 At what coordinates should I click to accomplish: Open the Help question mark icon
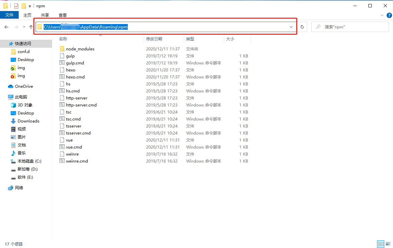389,15
